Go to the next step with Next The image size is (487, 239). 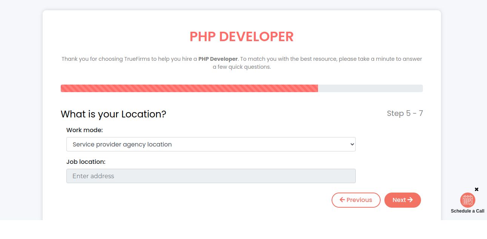pyautogui.click(x=403, y=200)
